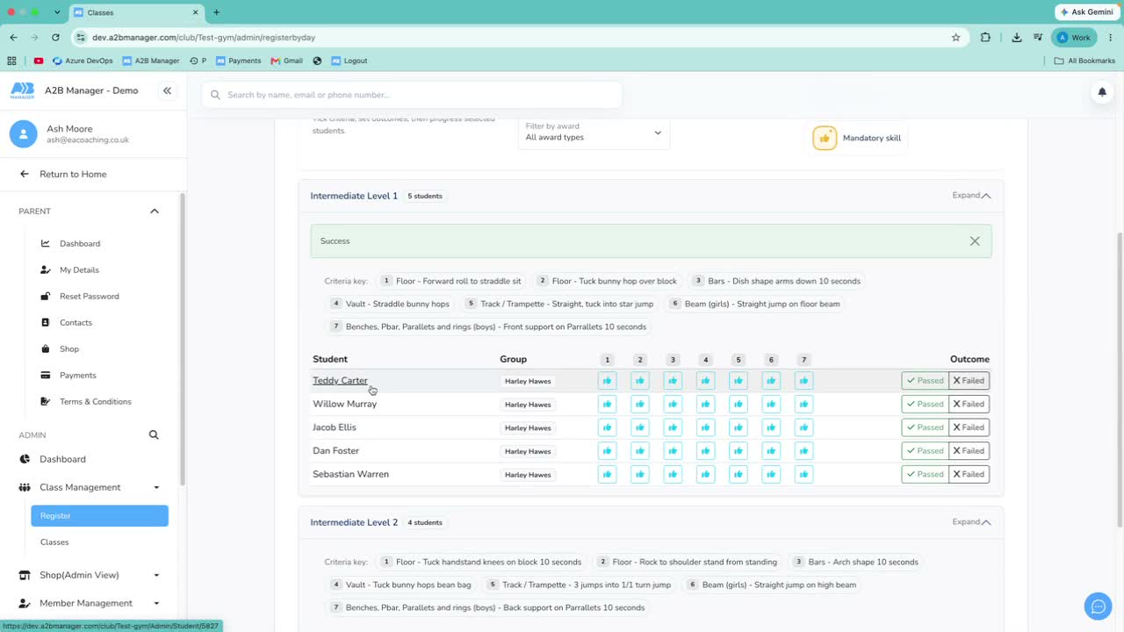Click the Ask Gemini button

1086,12
